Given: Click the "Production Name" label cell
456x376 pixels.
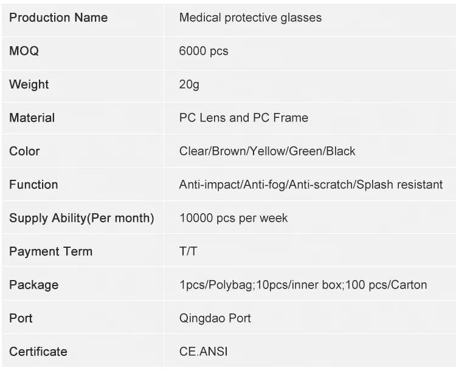Looking at the screenshot, I should [58, 18].
